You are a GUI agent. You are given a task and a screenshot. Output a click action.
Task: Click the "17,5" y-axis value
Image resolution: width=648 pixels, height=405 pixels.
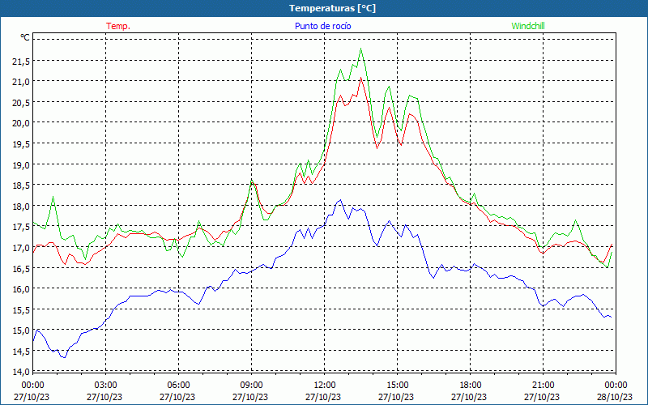pyautogui.click(x=21, y=227)
